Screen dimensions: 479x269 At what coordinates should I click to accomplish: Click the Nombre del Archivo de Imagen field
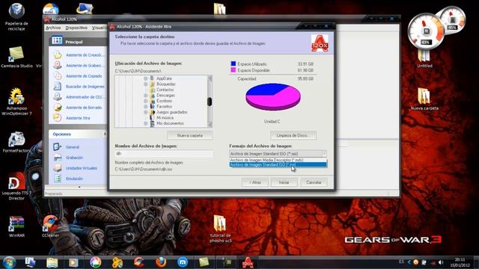[164, 154]
